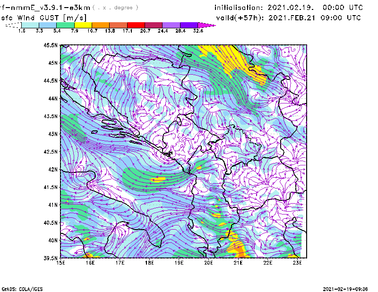Click the 23E longitude label
The height and width of the screenshot is (292, 378).
[x=297, y=263]
